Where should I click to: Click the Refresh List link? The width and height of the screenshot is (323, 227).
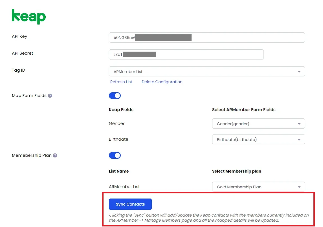click(121, 82)
